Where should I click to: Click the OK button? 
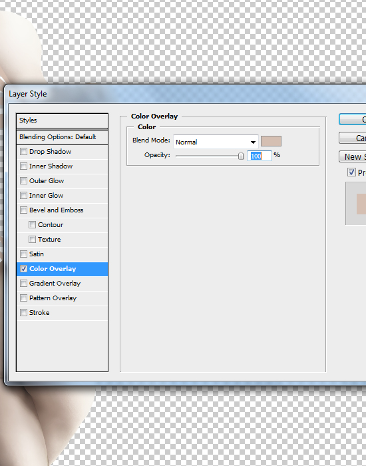(352, 119)
